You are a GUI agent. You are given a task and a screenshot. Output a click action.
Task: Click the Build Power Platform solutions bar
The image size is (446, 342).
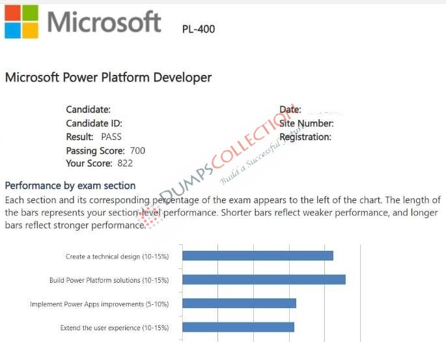click(x=264, y=279)
